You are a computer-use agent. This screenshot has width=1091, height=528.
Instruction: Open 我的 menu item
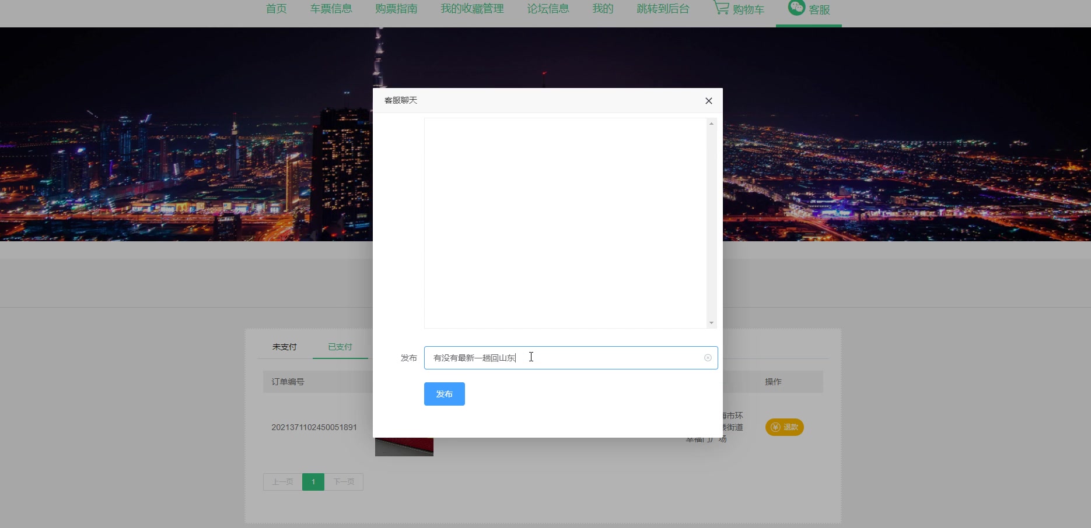pyautogui.click(x=603, y=9)
